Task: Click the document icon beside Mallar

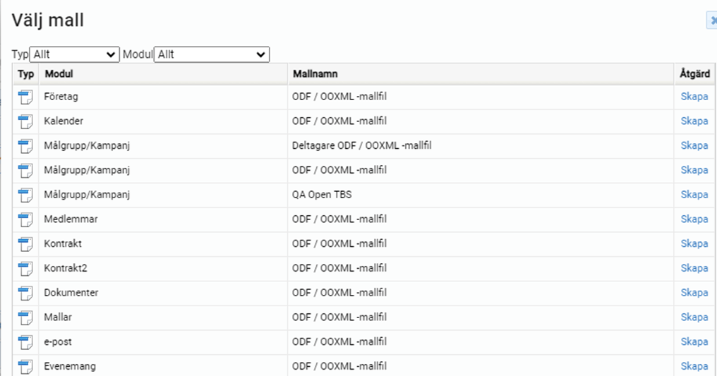Action: (x=25, y=317)
